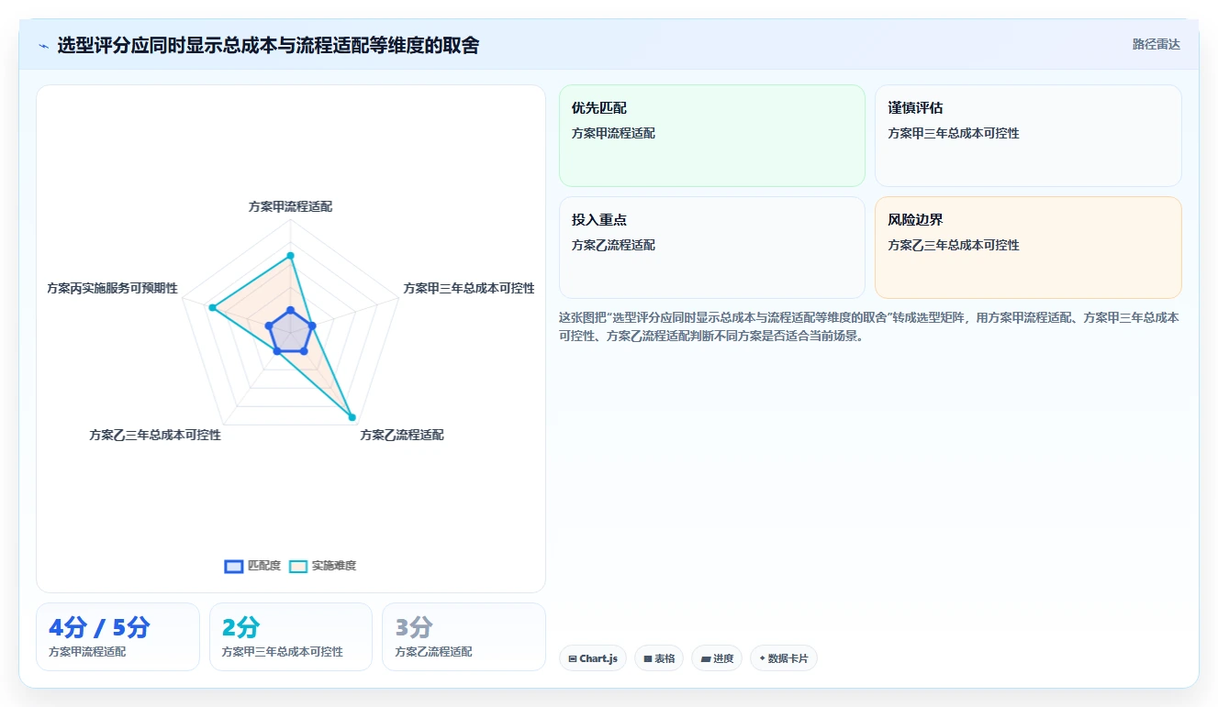Select the 表格 tag
The image size is (1218, 707).
(x=659, y=658)
